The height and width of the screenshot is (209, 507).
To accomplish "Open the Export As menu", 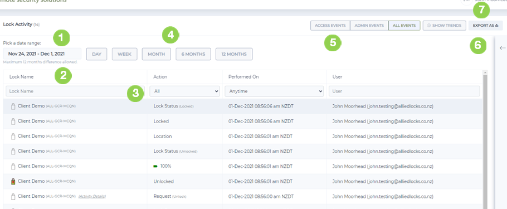I will tap(485, 26).
